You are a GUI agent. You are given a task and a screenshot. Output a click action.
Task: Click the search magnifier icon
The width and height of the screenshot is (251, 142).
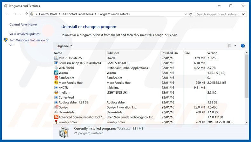pyautogui.click(x=243, y=14)
